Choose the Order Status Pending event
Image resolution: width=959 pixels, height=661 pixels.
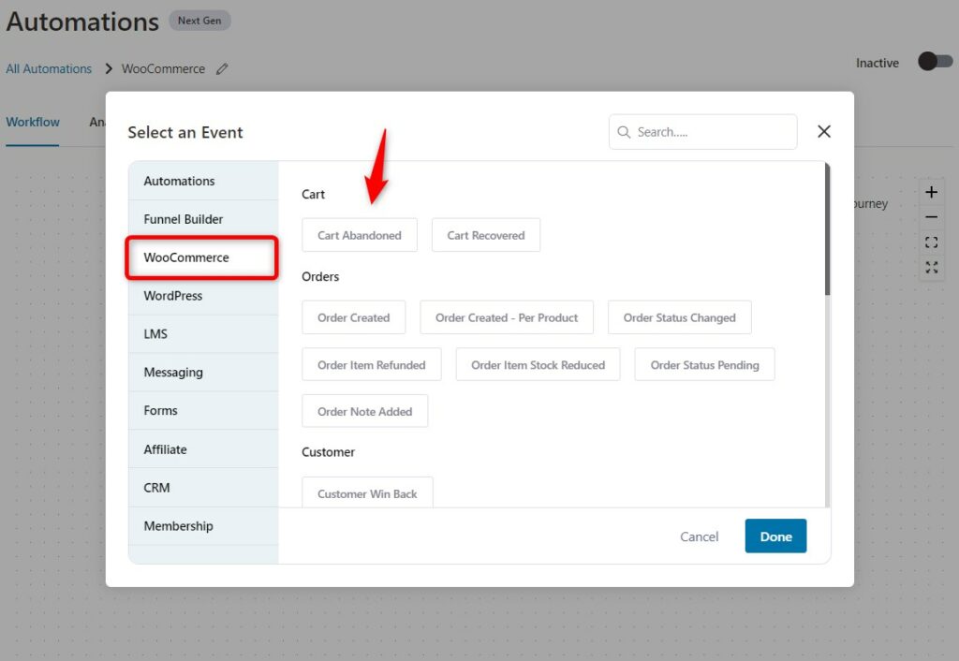tap(704, 364)
